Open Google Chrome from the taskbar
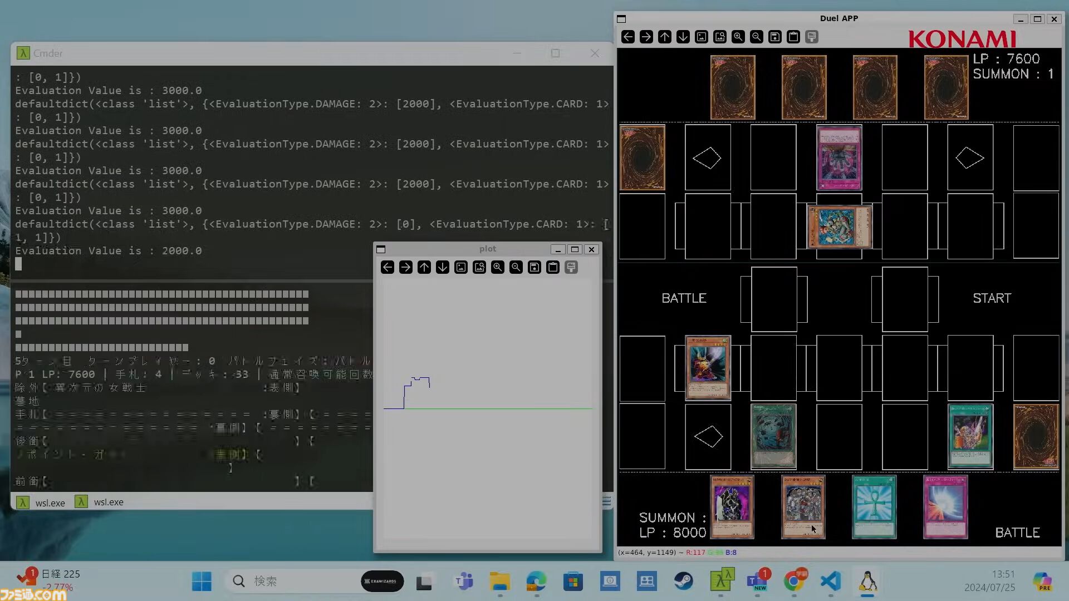The width and height of the screenshot is (1069, 601). pyautogui.click(x=794, y=582)
